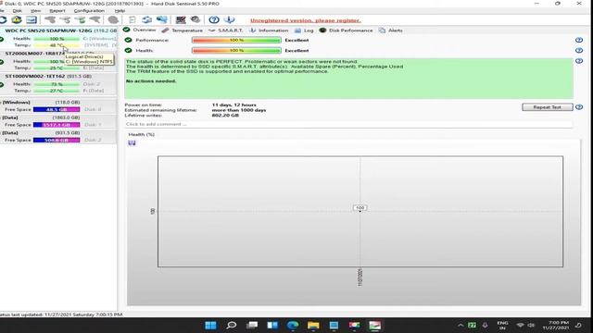Switch to the S.M.A.R.T. tab
Viewport: 593px width, 333px height.
tap(226, 31)
